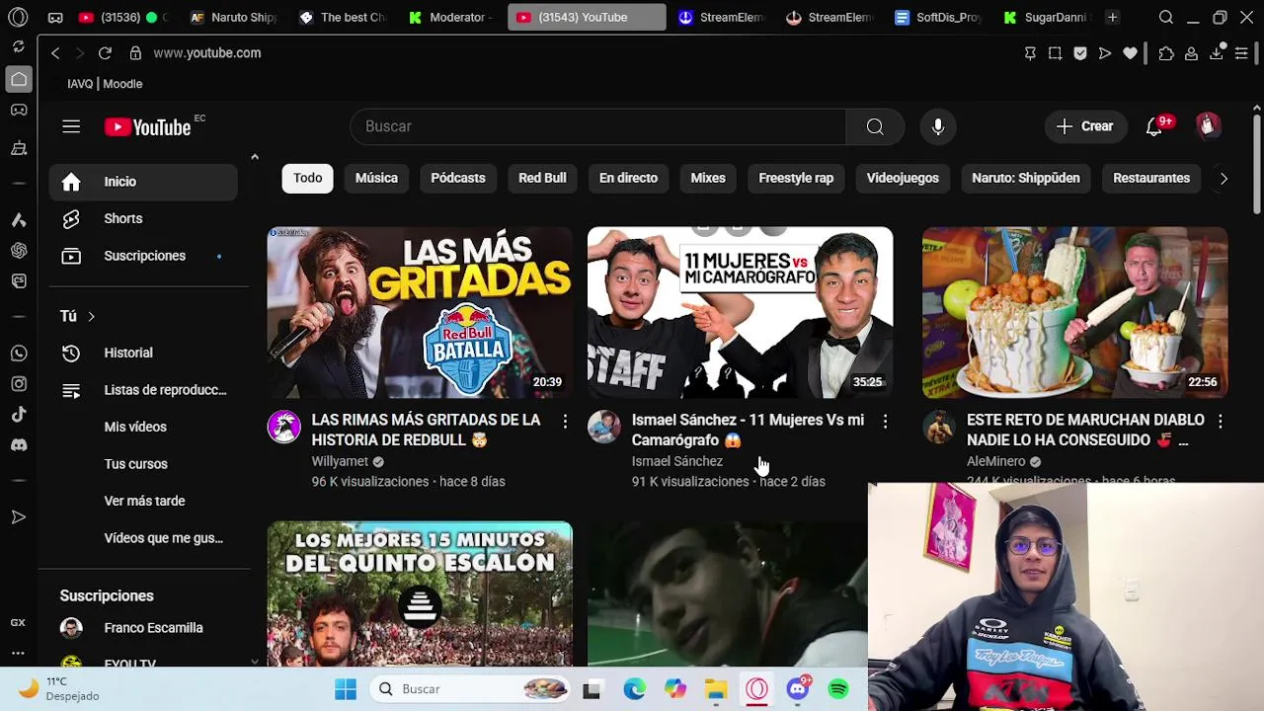The height and width of the screenshot is (711, 1264).
Task: Open the ad blocker shield icon
Action: click(1080, 53)
